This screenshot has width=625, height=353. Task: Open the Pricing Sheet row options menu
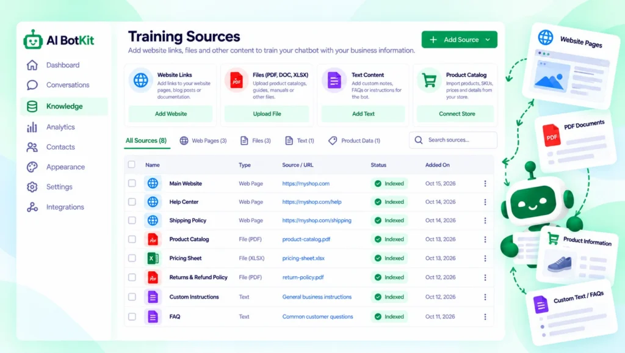click(485, 258)
